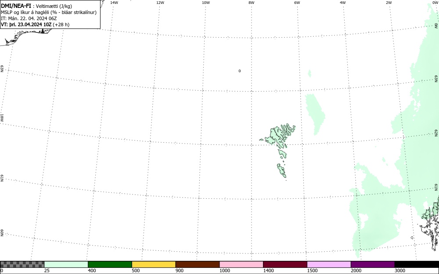439x274 pixels.
Task: Click the '500' legend value label
Action: 136,270
